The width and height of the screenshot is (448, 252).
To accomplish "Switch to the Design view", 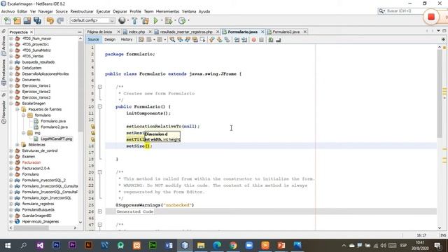I will click(110, 39).
